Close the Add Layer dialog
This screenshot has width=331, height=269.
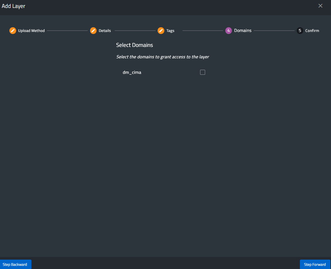[320, 6]
